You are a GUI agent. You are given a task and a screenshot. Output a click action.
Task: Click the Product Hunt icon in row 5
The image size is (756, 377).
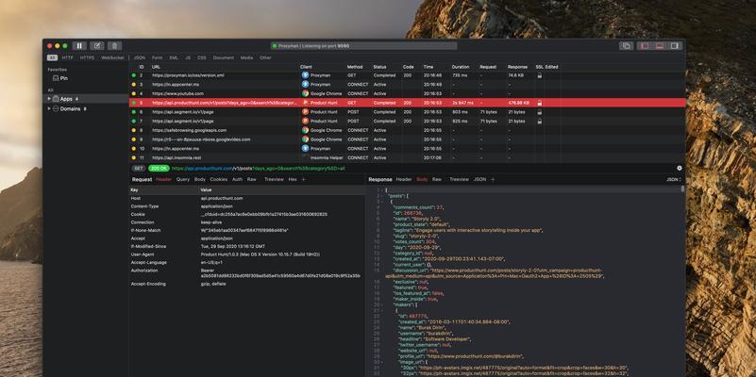305,103
